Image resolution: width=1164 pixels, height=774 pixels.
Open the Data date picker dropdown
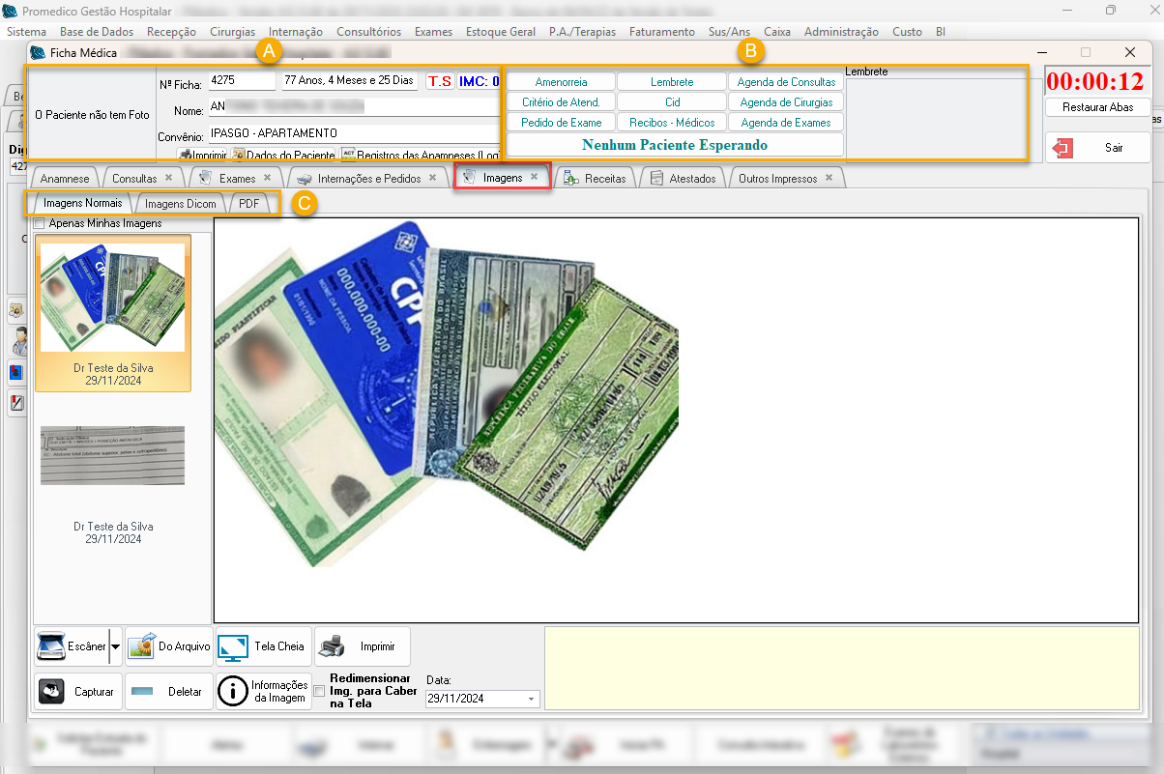(531, 699)
